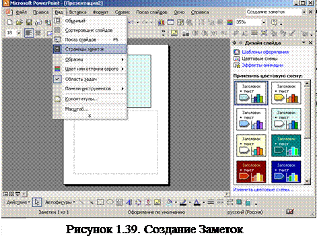
Task: Select Страницы заметок menu item
Action: pos(90,49)
